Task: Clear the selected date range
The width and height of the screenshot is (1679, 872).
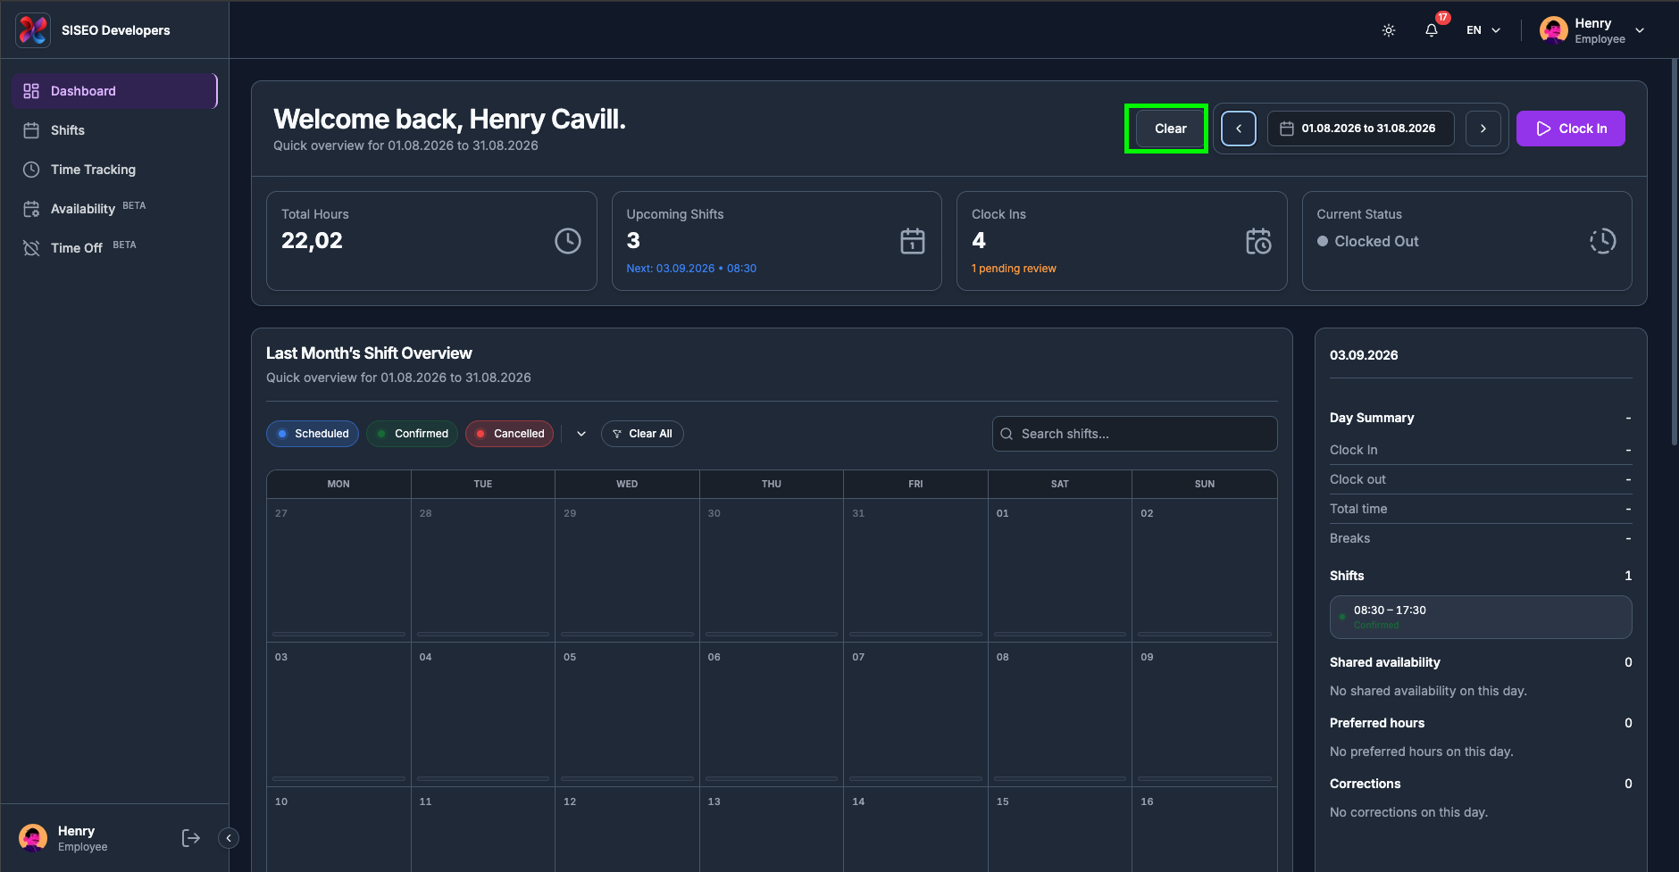Action: point(1170,129)
